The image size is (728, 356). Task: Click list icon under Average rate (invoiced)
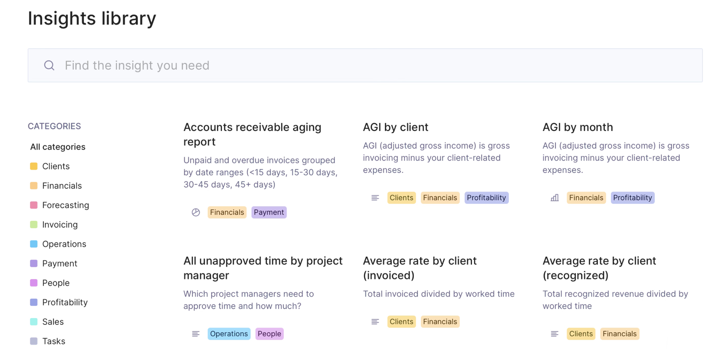[x=375, y=322]
